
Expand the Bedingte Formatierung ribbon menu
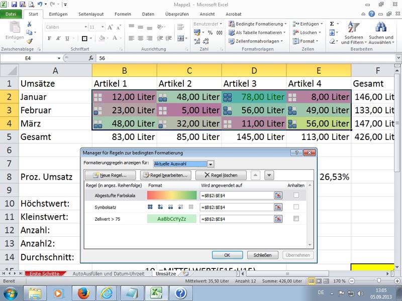tap(257, 24)
